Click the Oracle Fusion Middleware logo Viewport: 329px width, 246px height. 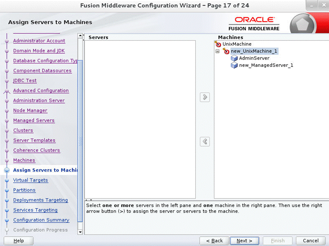pos(254,23)
